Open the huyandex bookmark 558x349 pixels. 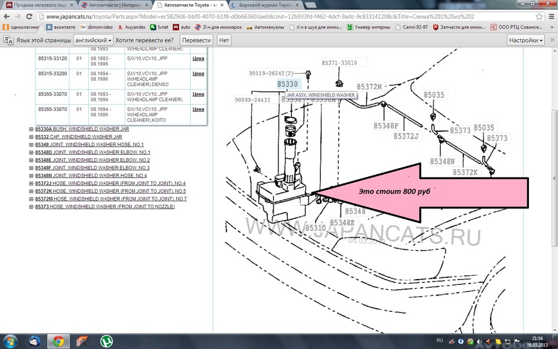coord(132,27)
